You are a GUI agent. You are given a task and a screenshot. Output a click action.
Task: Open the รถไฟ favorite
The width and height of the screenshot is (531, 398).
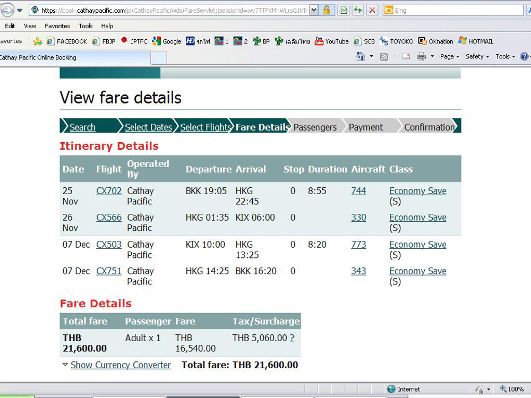[x=198, y=41]
